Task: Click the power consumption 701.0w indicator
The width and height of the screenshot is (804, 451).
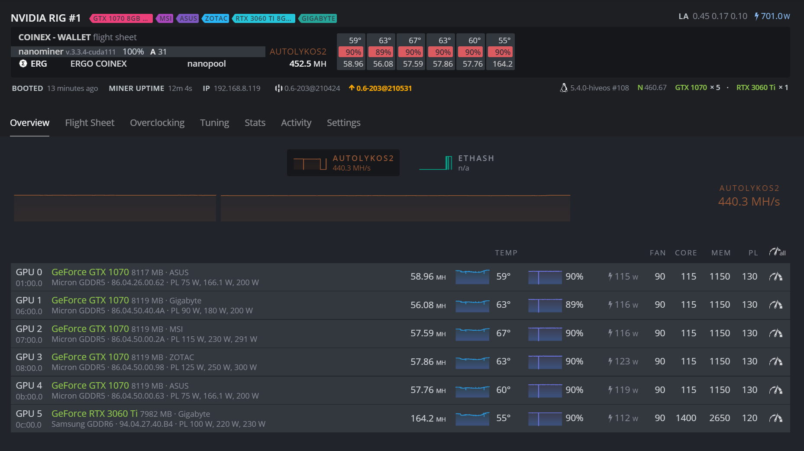Action: point(772,16)
